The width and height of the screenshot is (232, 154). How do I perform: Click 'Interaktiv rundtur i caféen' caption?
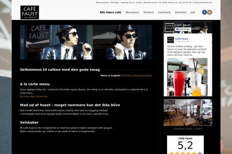point(188,129)
